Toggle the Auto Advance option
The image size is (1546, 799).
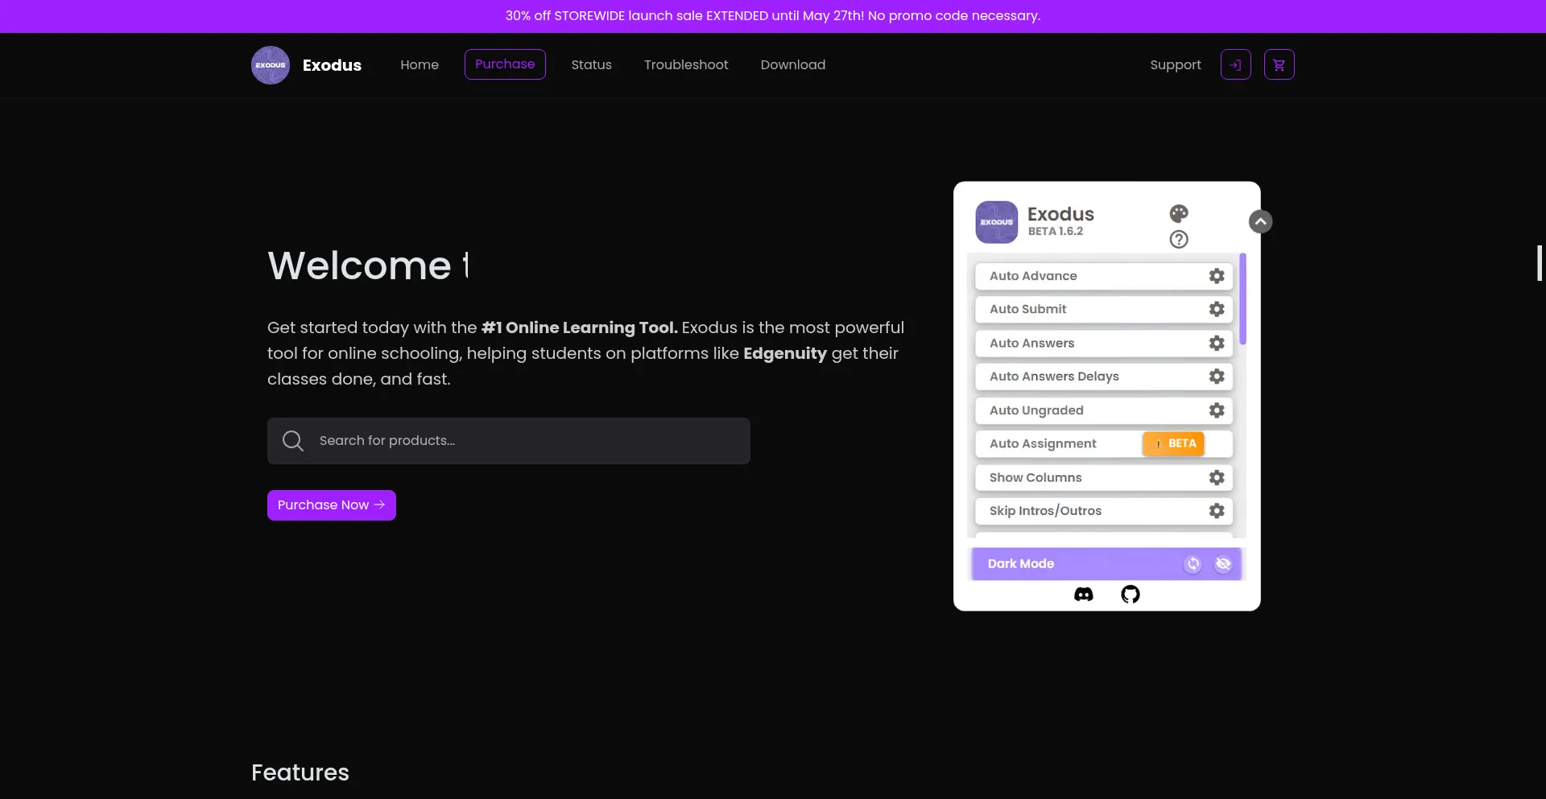(x=1104, y=276)
